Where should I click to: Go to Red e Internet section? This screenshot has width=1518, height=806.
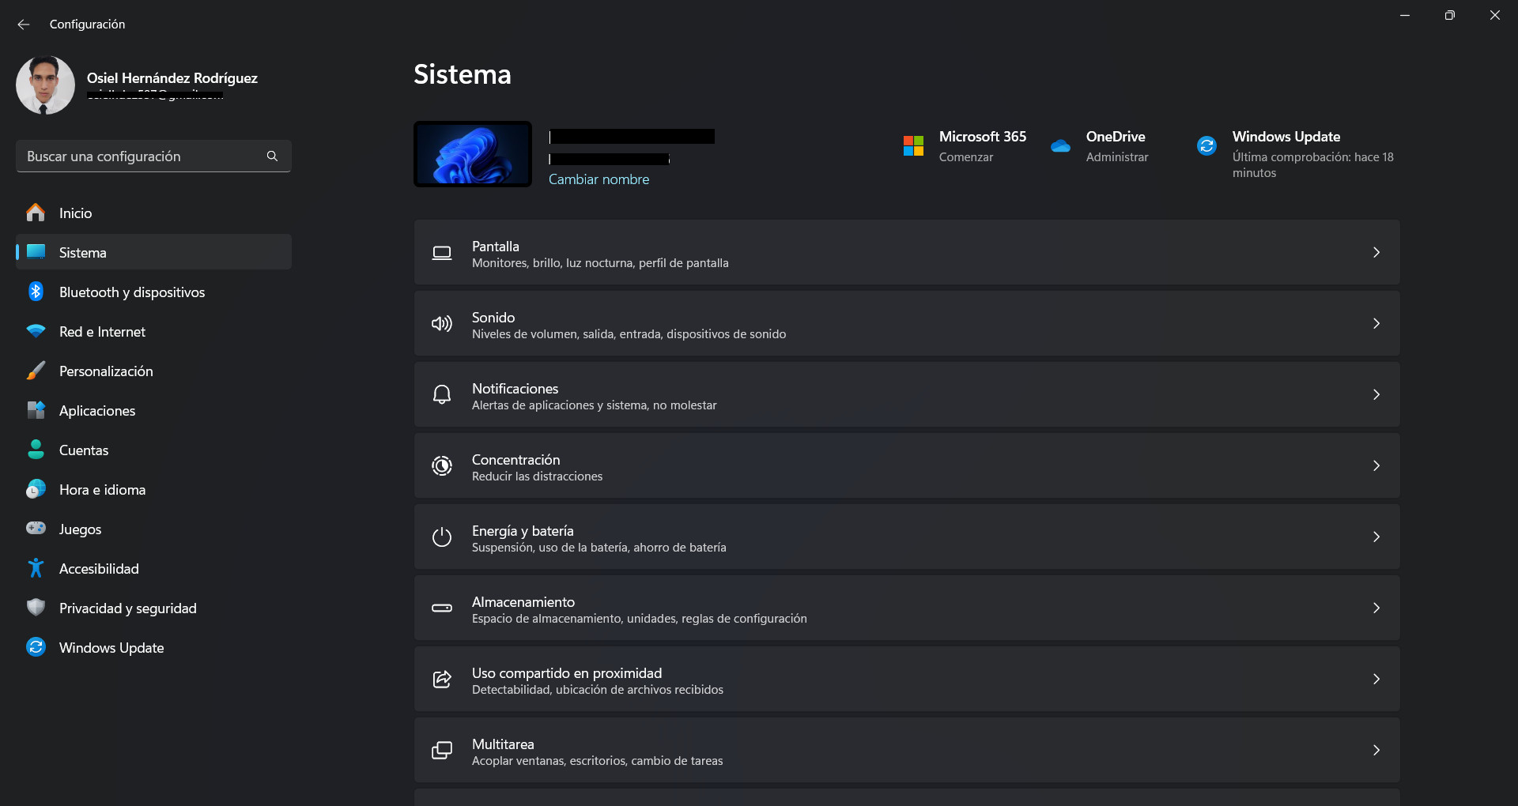(102, 332)
